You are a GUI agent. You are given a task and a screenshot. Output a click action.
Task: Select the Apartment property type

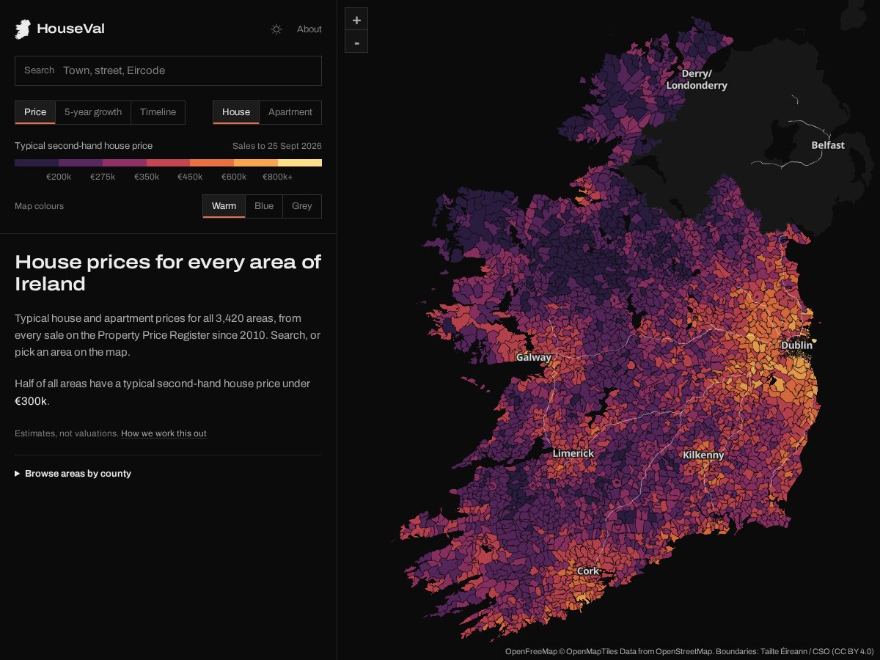pos(290,112)
